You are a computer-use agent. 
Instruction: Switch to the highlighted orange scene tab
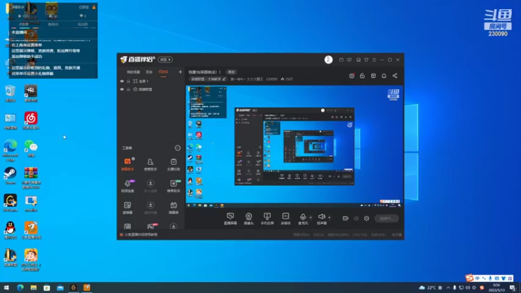pyautogui.click(x=163, y=72)
